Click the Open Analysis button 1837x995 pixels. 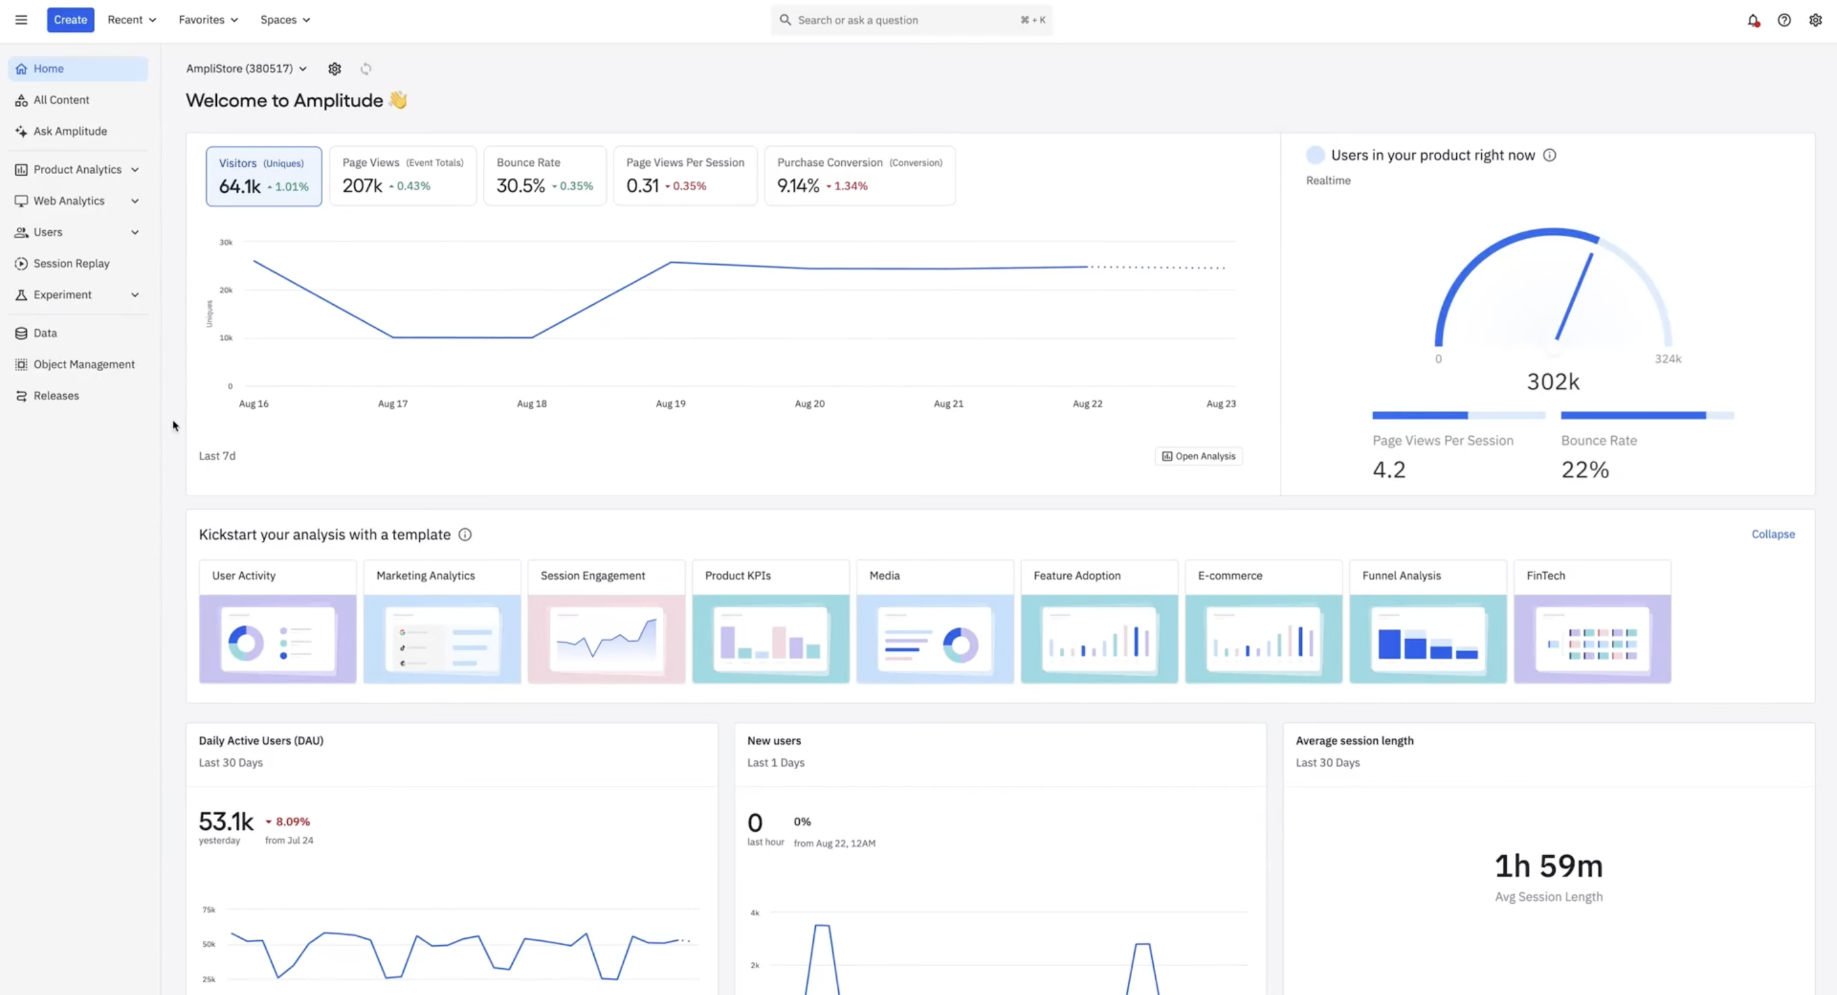click(x=1199, y=457)
